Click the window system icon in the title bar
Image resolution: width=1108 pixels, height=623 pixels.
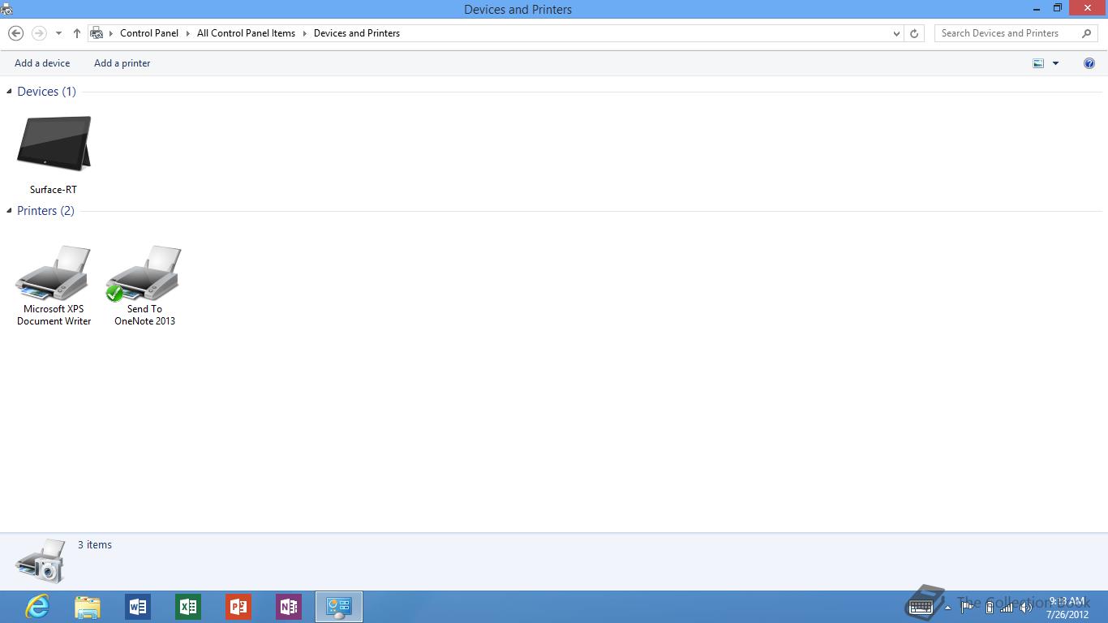tap(6, 9)
